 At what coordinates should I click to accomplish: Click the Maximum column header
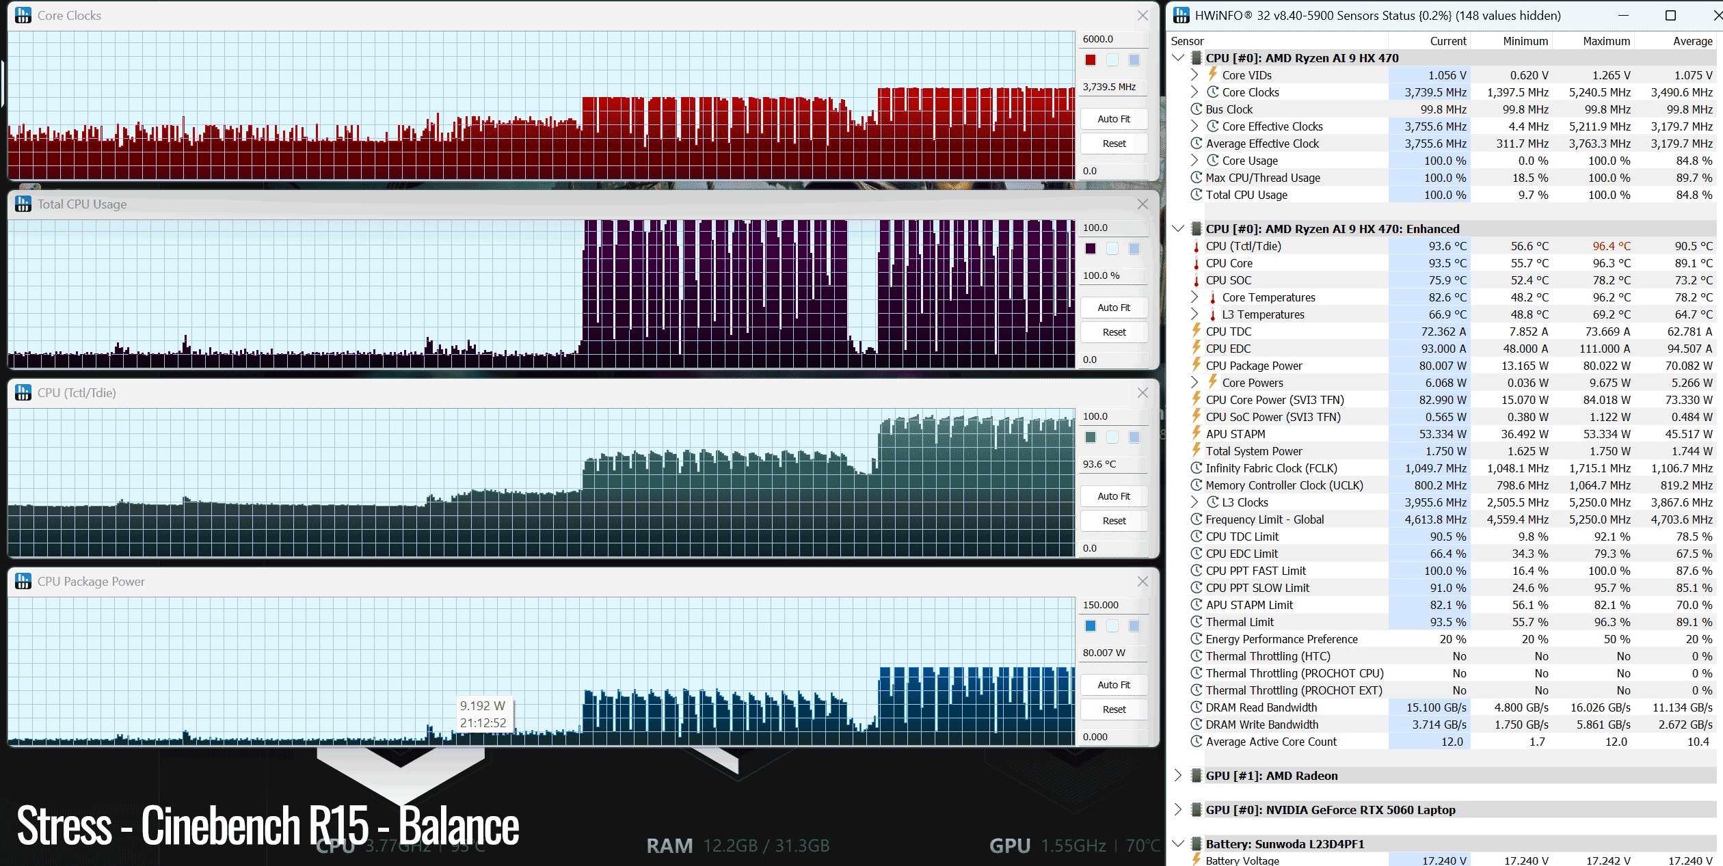pyautogui.click(x=1606, y=41)
